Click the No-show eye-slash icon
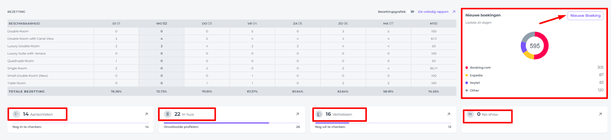Image resolution: width=611 pixels, height=140 pixels. click(470, 114)
